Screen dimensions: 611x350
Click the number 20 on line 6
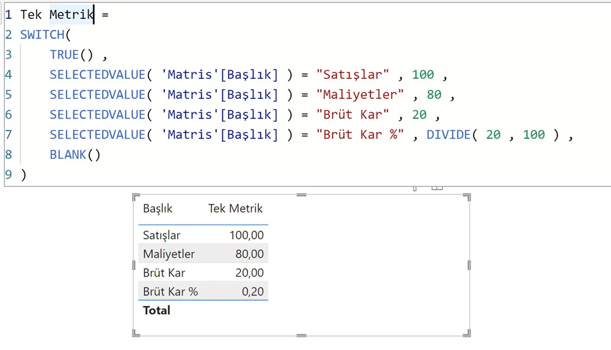coord(419,115)
